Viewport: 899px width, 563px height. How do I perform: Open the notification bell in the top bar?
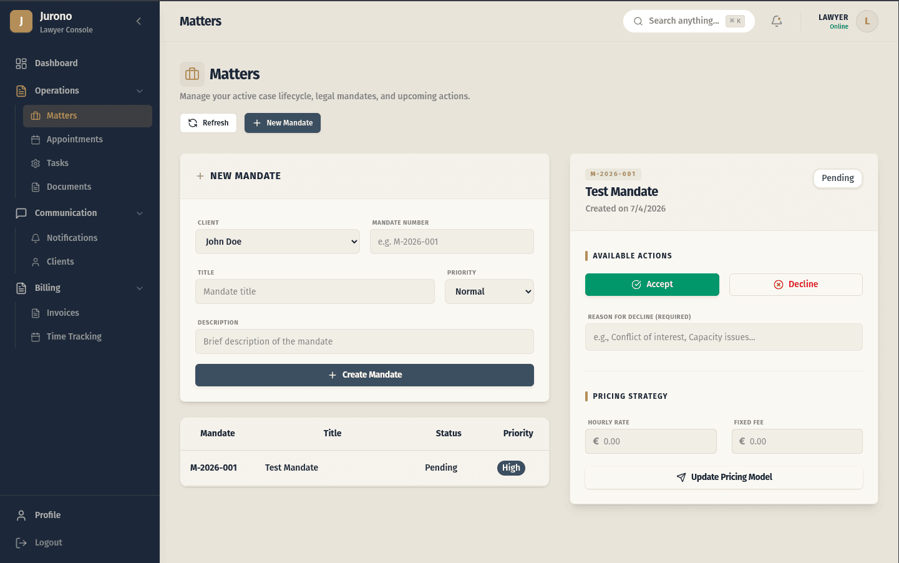[x=777, y=21]
